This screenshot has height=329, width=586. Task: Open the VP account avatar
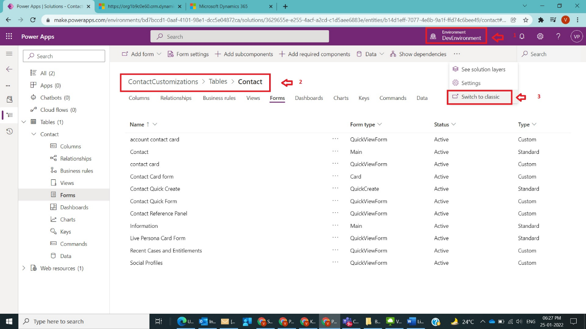(577, 37)
